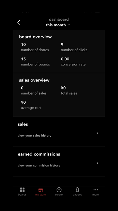The image size is (118, 211).
Task: Open the boards grid icon
Action: point(22,190)
